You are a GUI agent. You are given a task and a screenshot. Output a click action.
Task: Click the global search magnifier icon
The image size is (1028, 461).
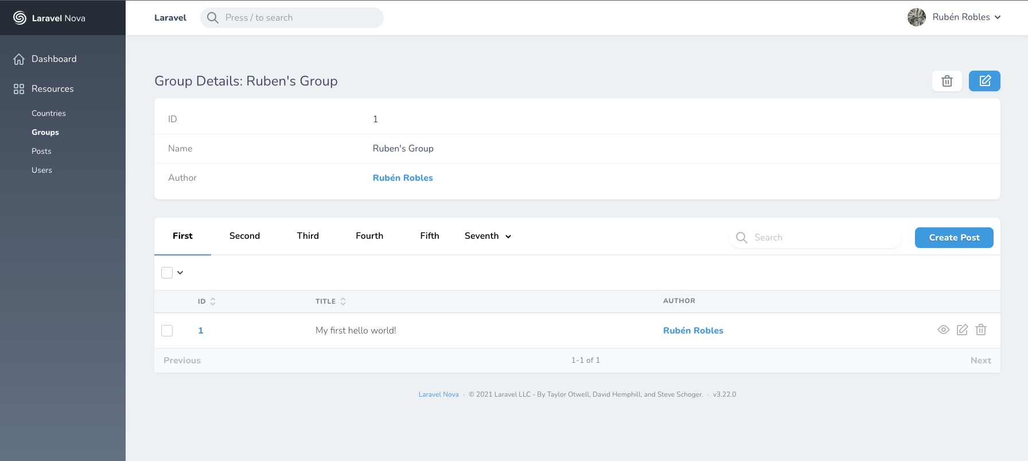(x=213, y=18)
